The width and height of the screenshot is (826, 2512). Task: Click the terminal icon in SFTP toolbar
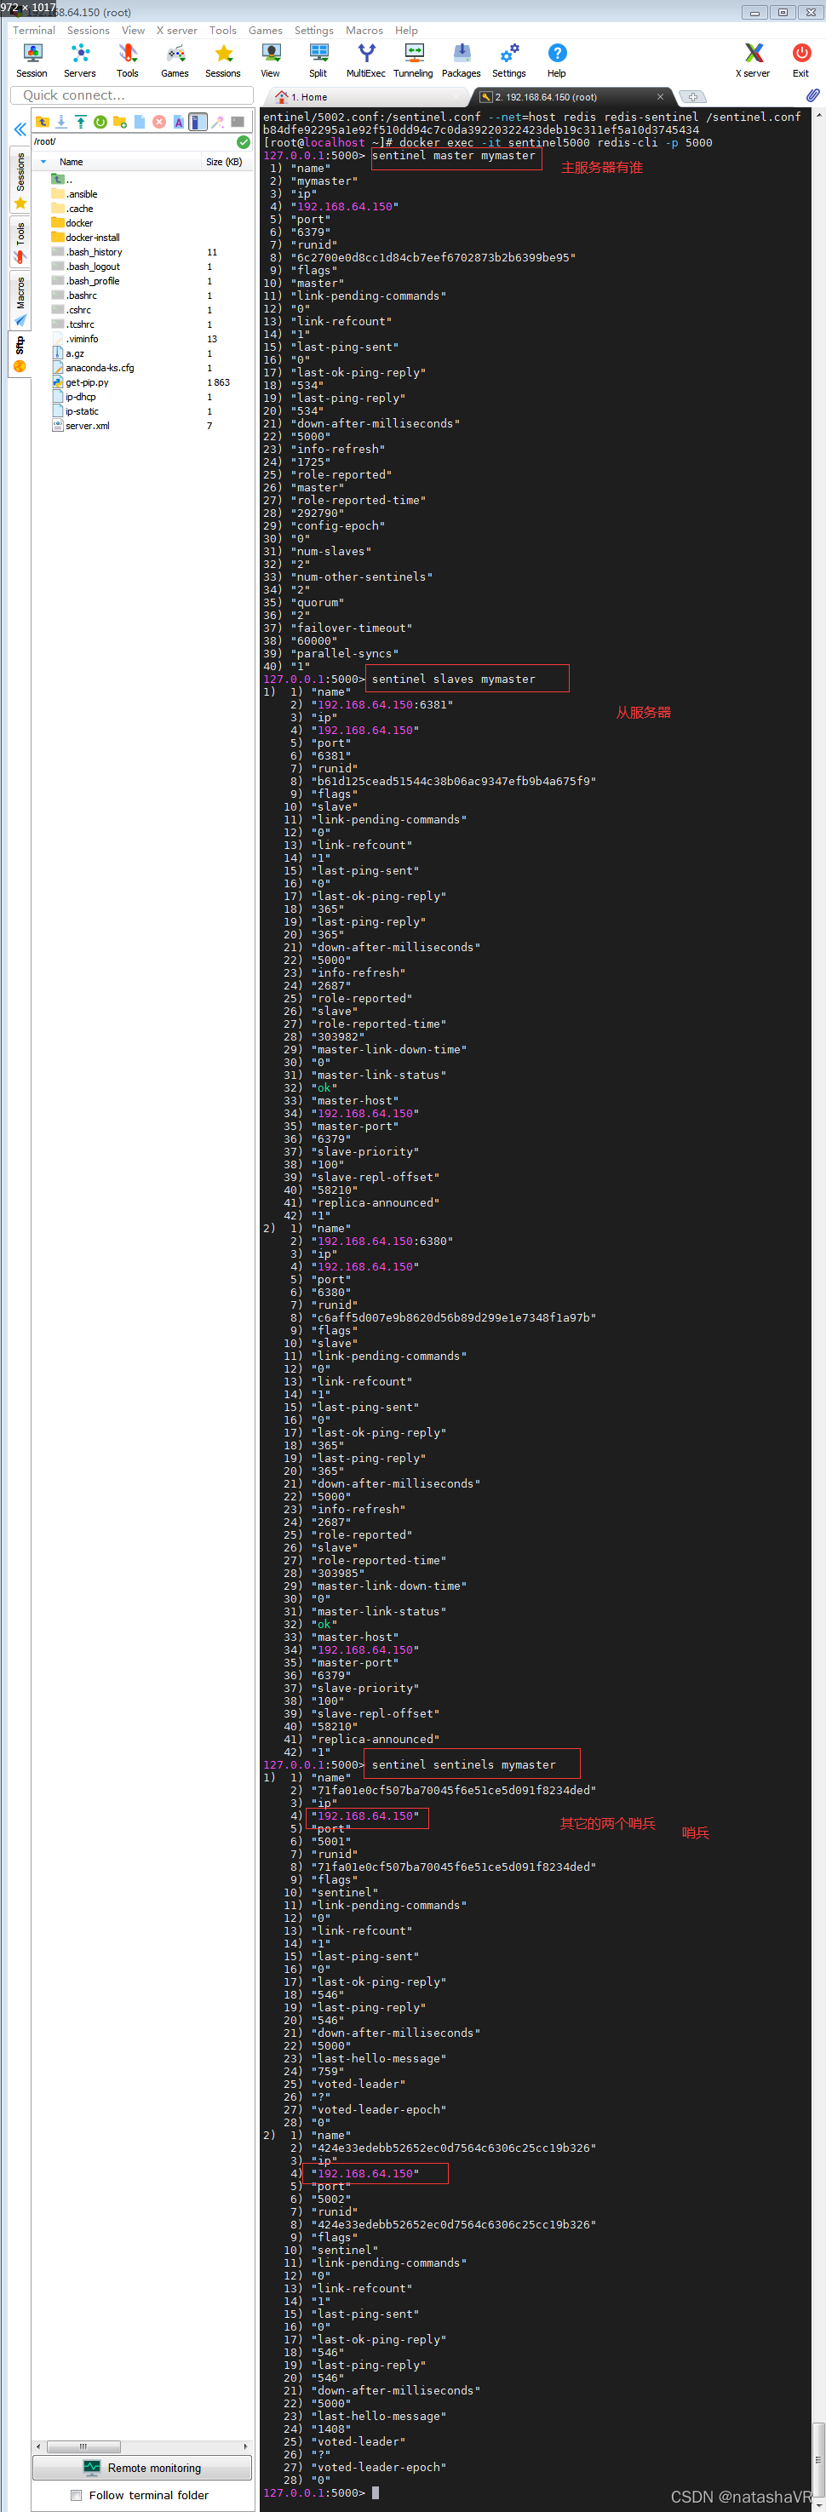[x=237, y=122]
